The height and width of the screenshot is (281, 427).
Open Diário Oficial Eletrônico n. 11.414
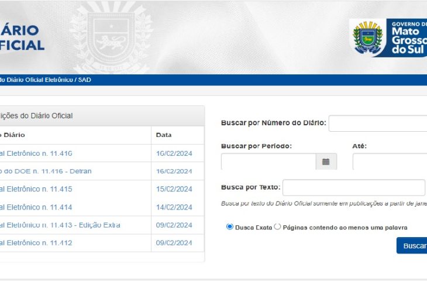click(x=36, y=207)
